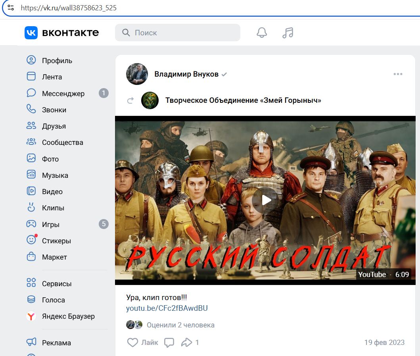The image size is (420, 356).
Task: Open Владимир Внуков avatar
Action: tap(137, 74)
